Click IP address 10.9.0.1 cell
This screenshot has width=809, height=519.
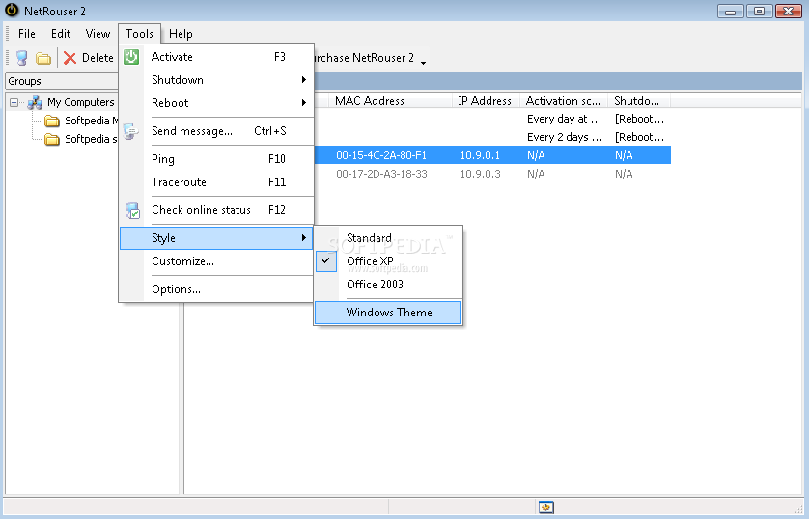[x=480, y=155]
